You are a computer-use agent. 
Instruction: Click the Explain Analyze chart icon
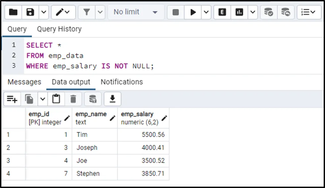(x=239, y=12)
